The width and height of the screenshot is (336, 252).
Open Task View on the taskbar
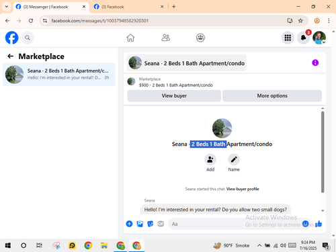39,246
